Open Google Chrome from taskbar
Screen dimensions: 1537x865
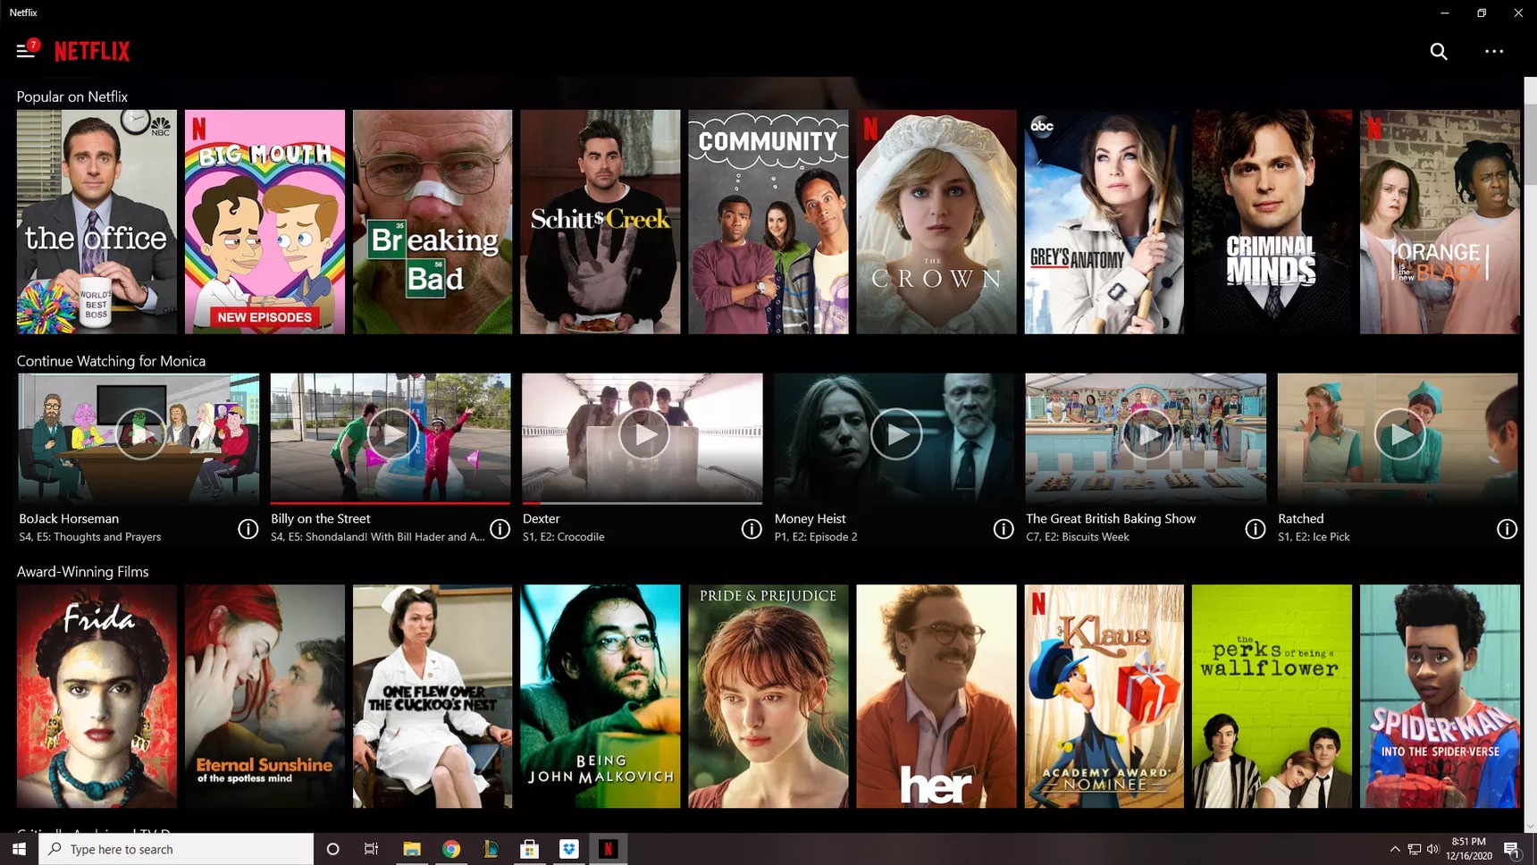tap(451, 849)
